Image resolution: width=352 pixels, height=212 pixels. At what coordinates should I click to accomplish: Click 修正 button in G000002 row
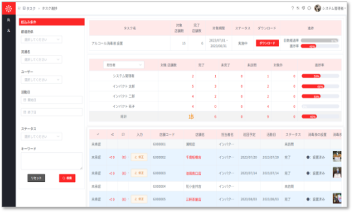(x=139, y=157)
